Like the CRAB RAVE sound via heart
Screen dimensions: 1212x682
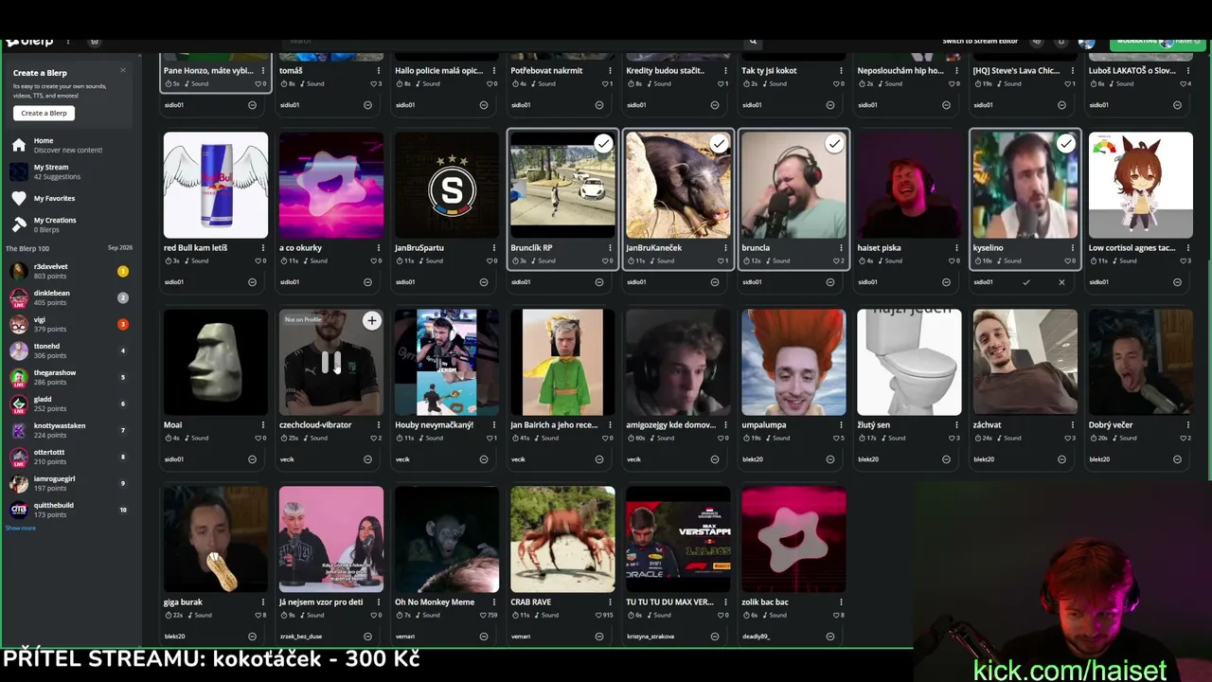[600, 615]
